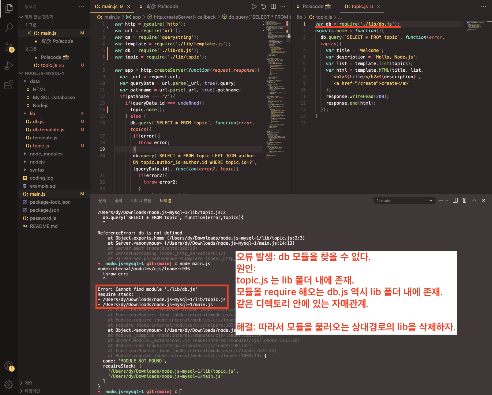Open Source Control view with 4 changes
Screen dimensions: 492x395
9,47
